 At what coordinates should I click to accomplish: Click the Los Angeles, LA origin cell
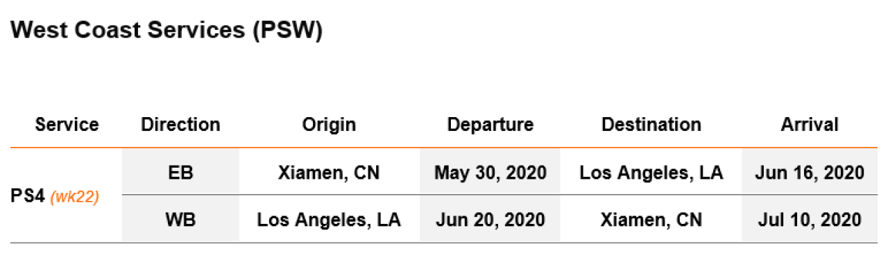tap(329, 220)
